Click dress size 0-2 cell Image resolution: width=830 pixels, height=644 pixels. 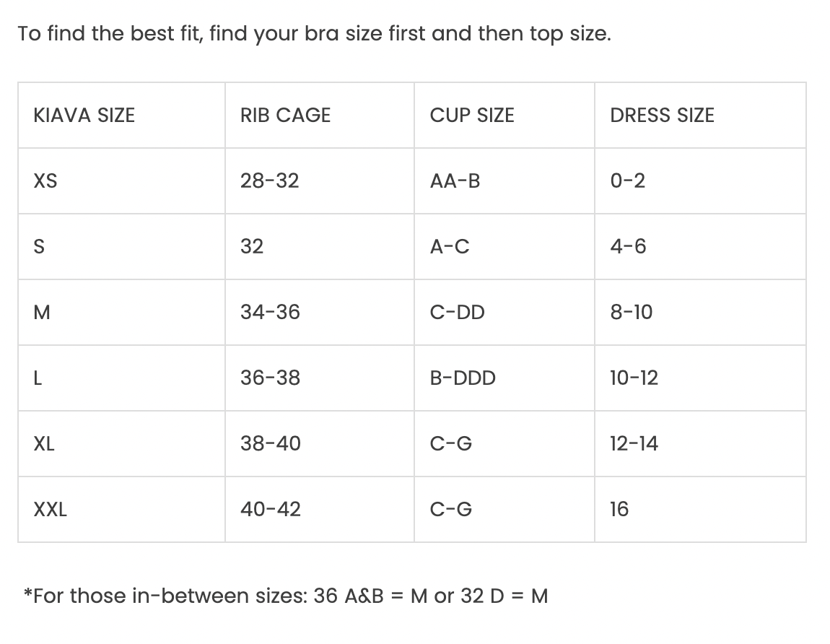627,181
